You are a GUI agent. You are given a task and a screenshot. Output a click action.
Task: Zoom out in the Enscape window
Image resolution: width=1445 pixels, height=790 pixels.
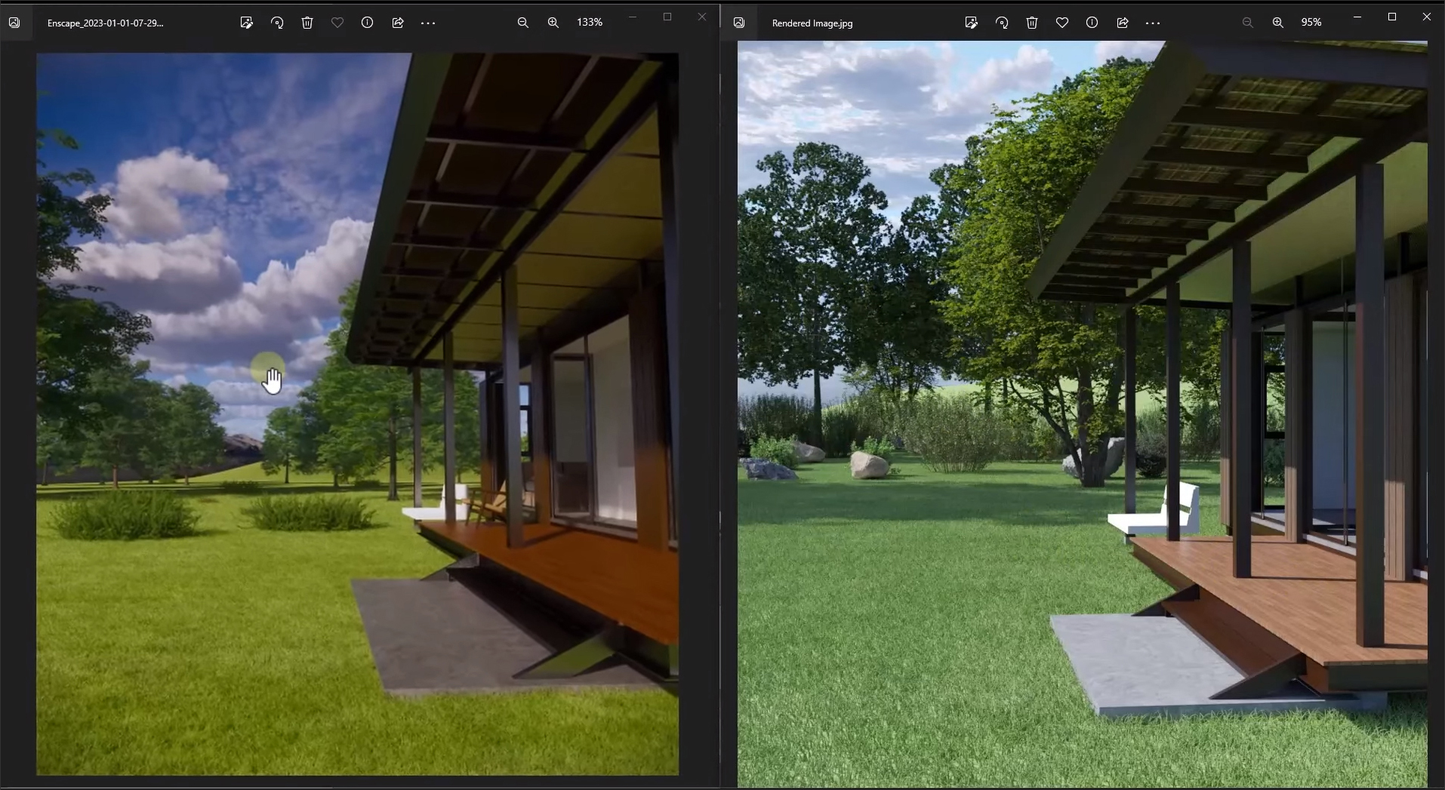pyautogui.click(x=522, y=23)
